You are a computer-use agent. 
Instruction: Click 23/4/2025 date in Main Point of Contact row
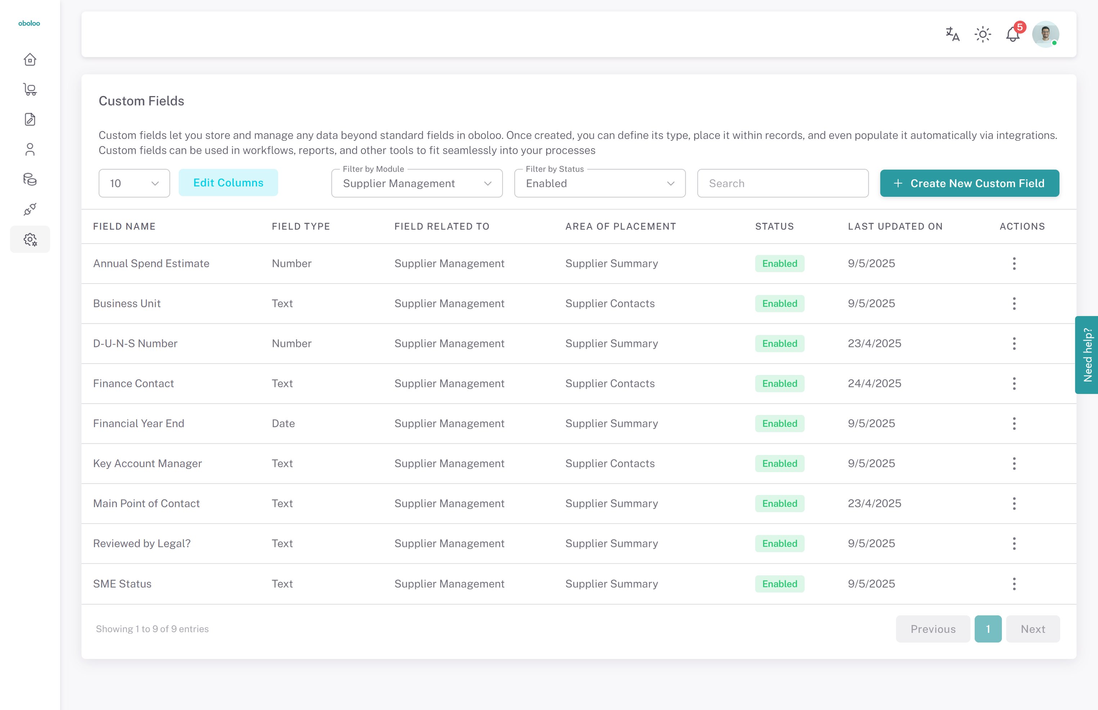874,503
